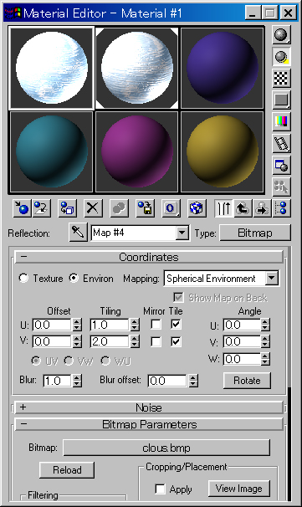The height and width of the screenshot is (507, 302).
Task: Collapse the Coordinates rollout
Action: click(149, 257)
